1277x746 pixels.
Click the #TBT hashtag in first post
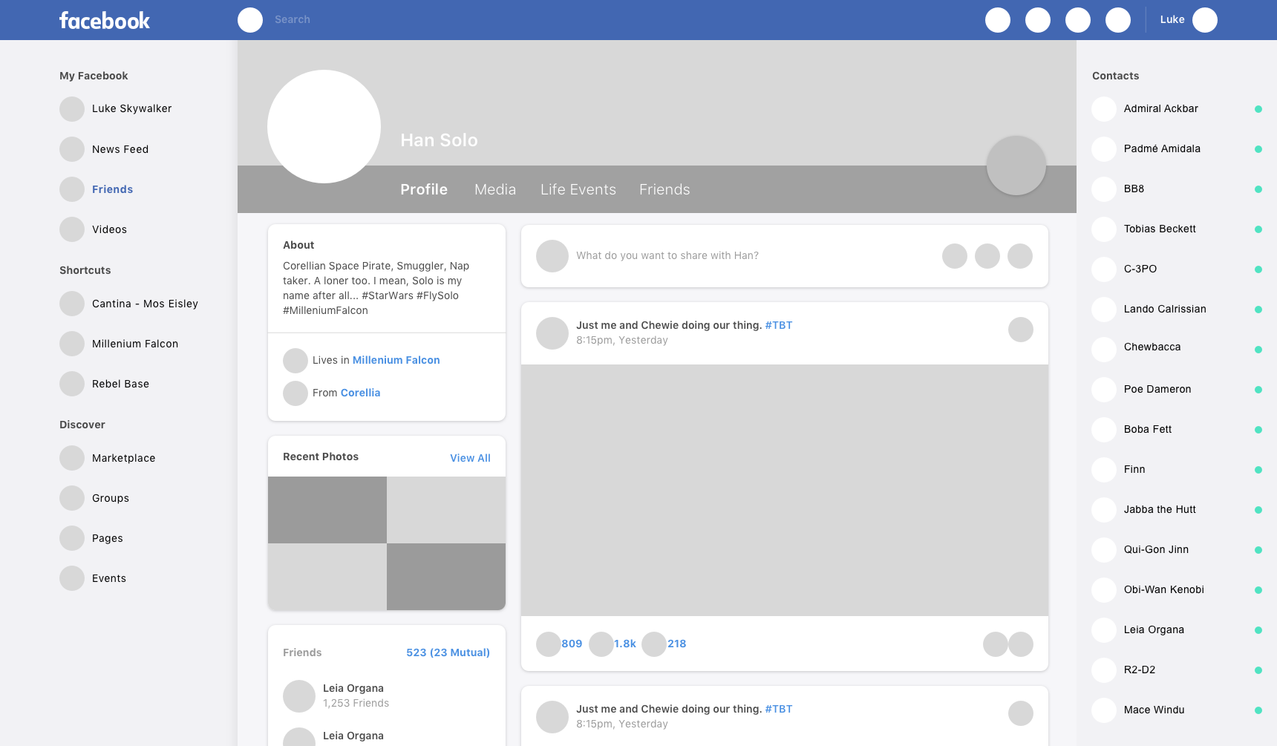tap(779, 325)
